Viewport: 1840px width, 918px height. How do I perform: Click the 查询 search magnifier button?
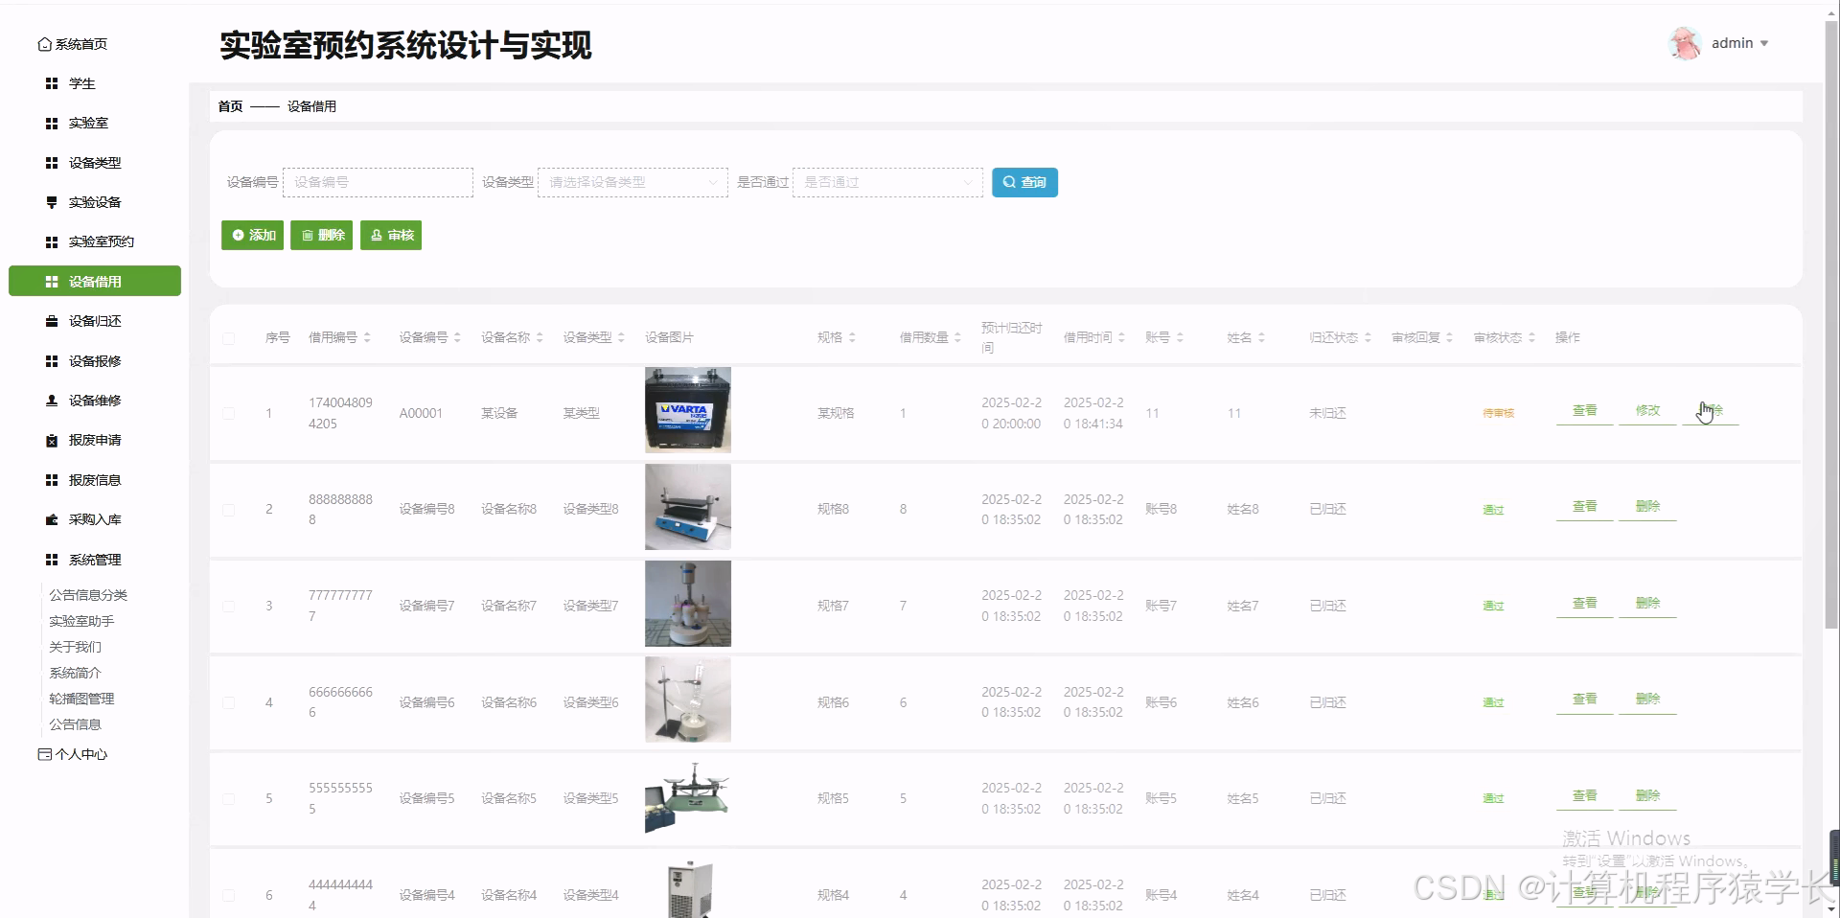point(1023,182)
